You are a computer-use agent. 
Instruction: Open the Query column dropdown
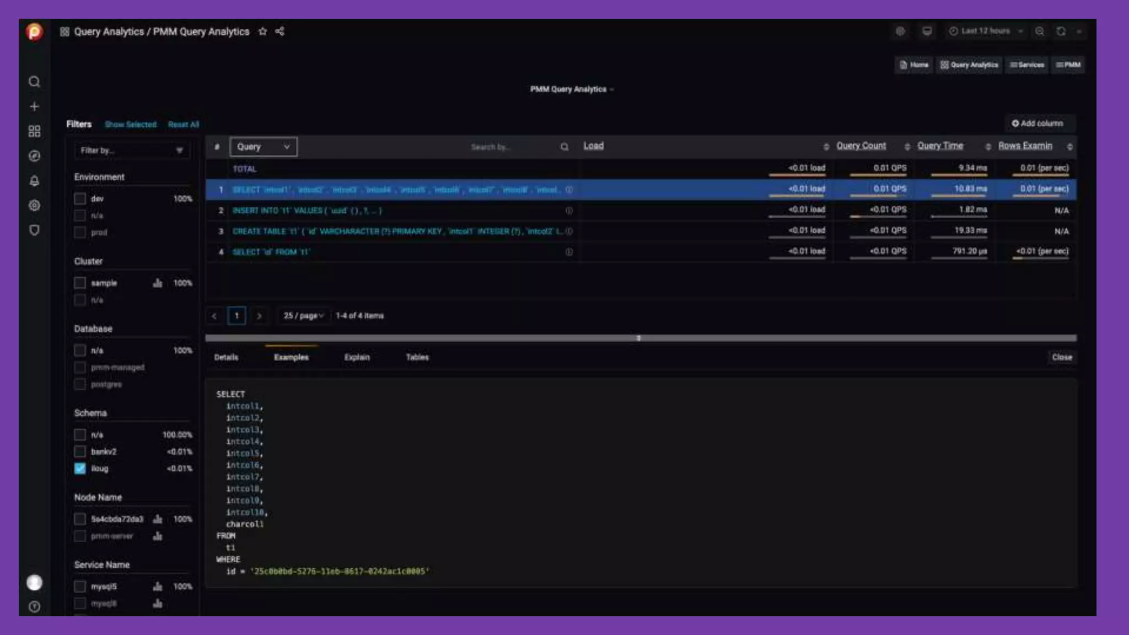coord(263,147)
